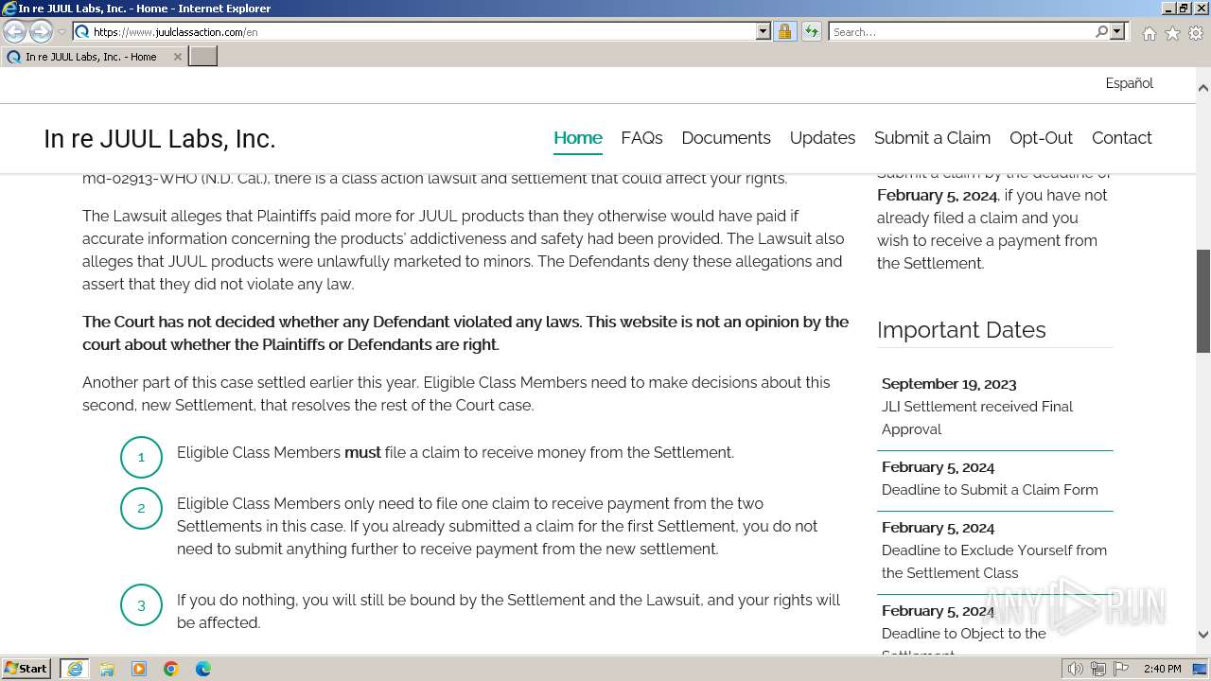Open the Home navigation item

[577, 138]
